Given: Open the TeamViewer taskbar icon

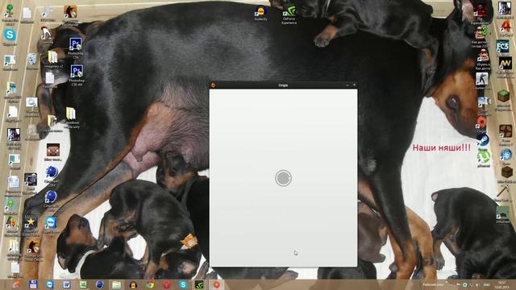Looking at the screenshot, I should (50, 284).
